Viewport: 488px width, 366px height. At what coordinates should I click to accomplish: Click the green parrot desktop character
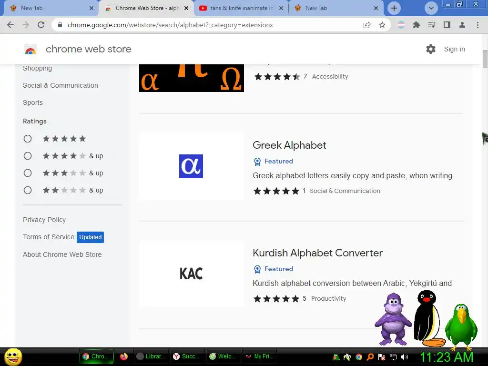click(x=461, y=326)
